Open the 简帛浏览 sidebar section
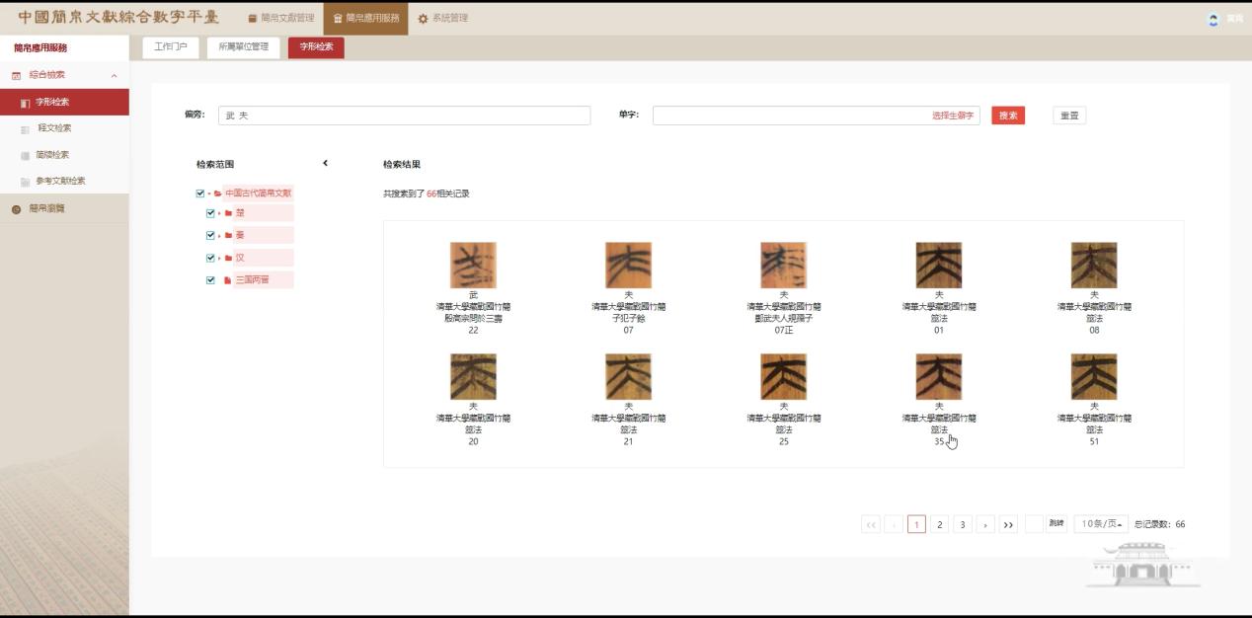Viewport: 1252px width, 618px height. (x=46, y=209)
